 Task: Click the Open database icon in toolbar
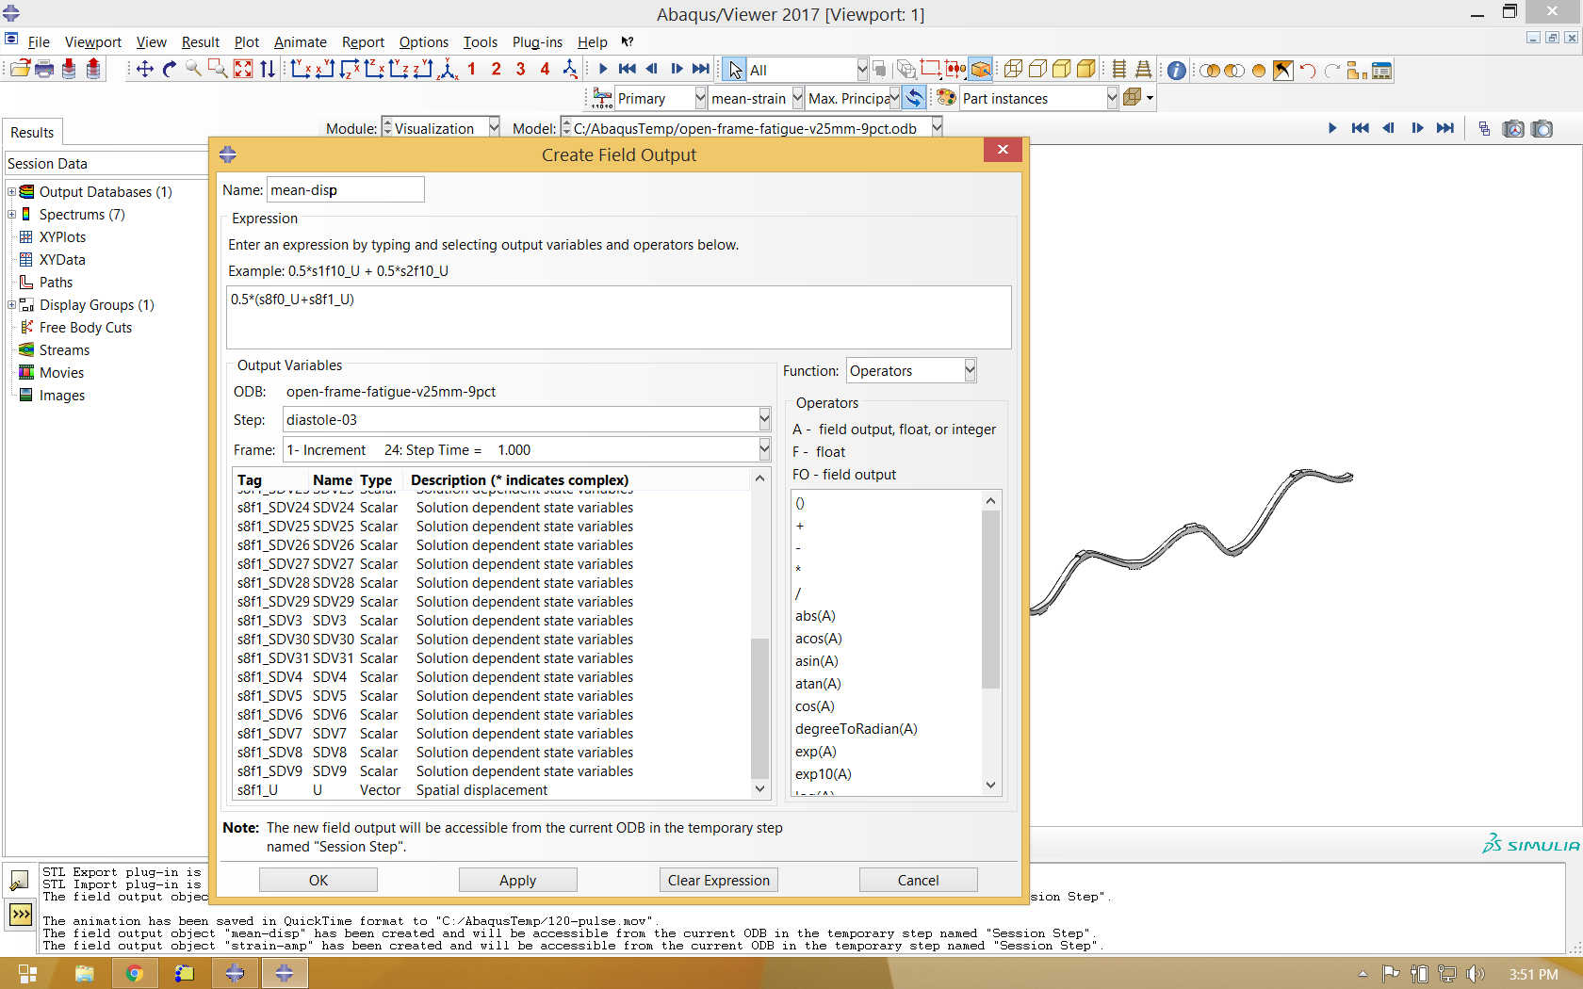[20, 69]
